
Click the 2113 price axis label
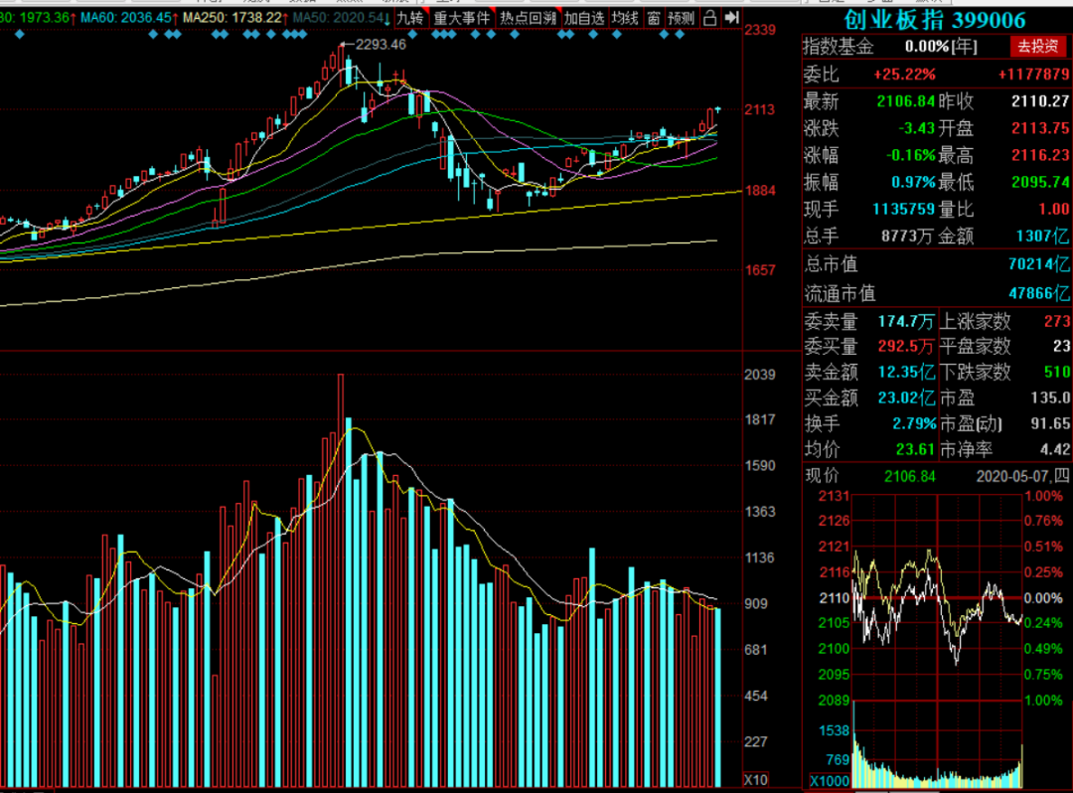760,109
